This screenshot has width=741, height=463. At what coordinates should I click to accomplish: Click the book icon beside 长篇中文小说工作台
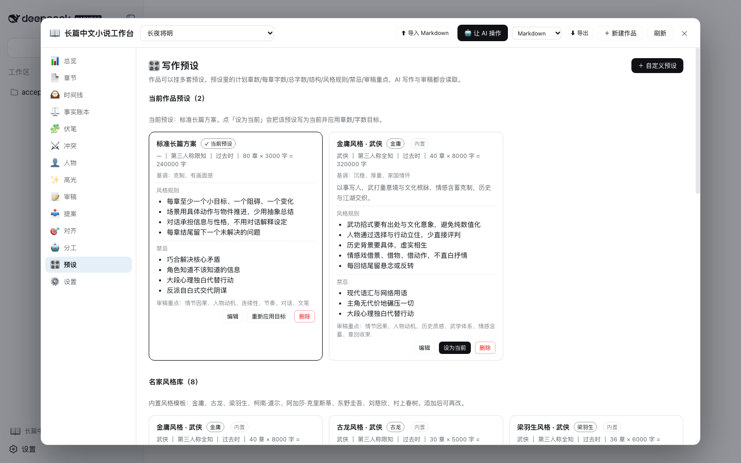coord(55,33)
